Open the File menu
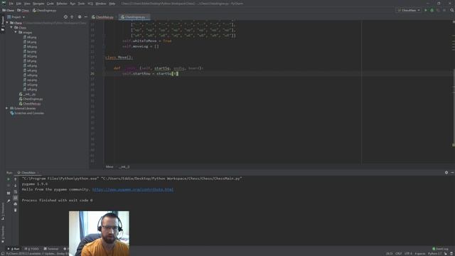 coord(11,4)
